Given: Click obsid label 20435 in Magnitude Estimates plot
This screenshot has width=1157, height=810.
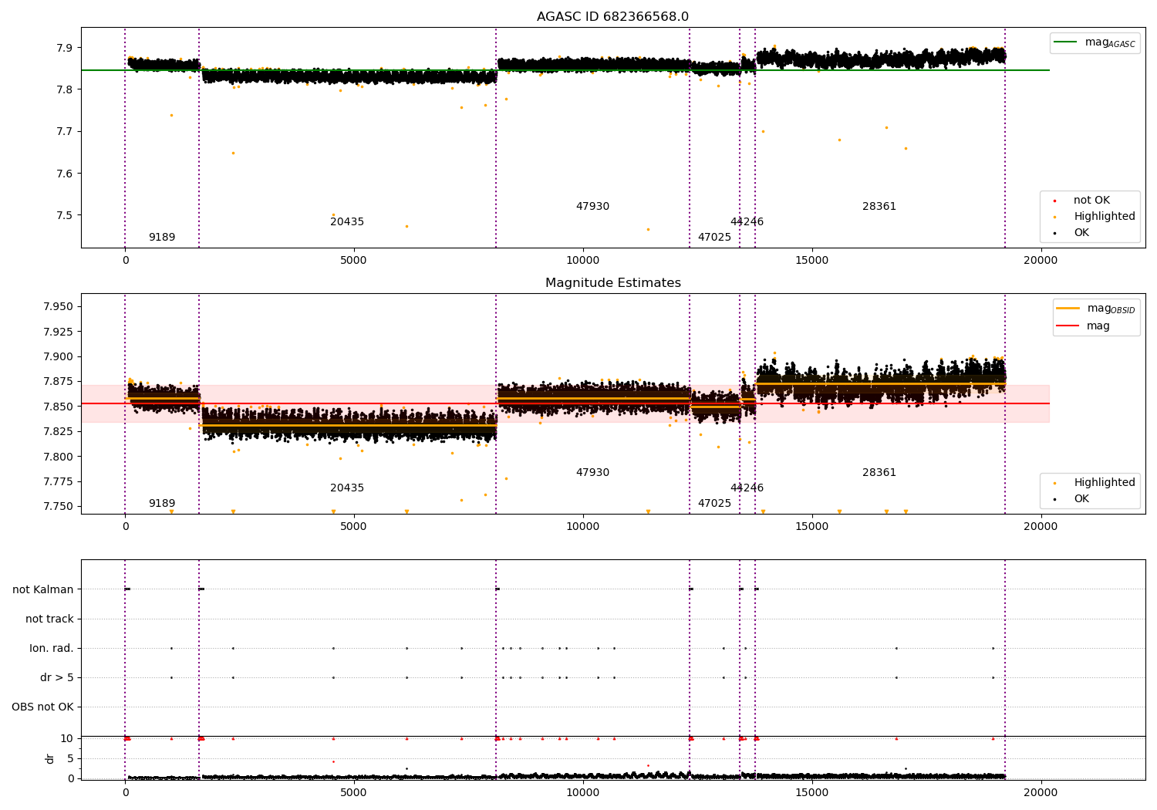Looking at the screenshot, I should point(347,488).
